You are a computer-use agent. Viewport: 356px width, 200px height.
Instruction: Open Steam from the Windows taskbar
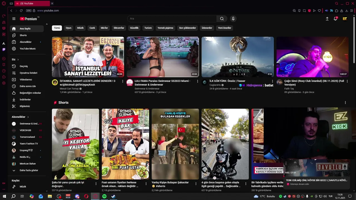tap(113, 196)
